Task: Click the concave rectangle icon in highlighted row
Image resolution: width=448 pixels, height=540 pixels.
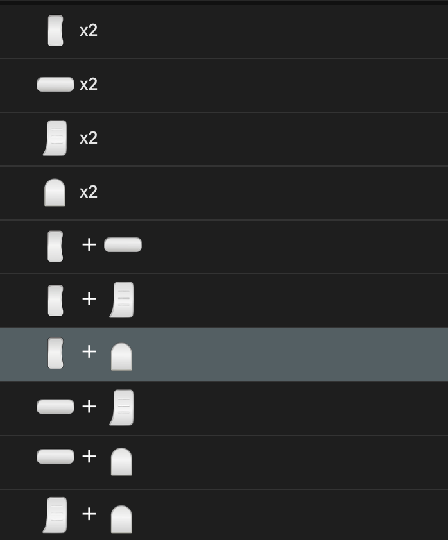Action: pos(56,353)
